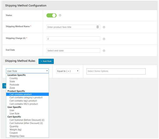Open the help icon beside Shipping Charge

point(104,39)
